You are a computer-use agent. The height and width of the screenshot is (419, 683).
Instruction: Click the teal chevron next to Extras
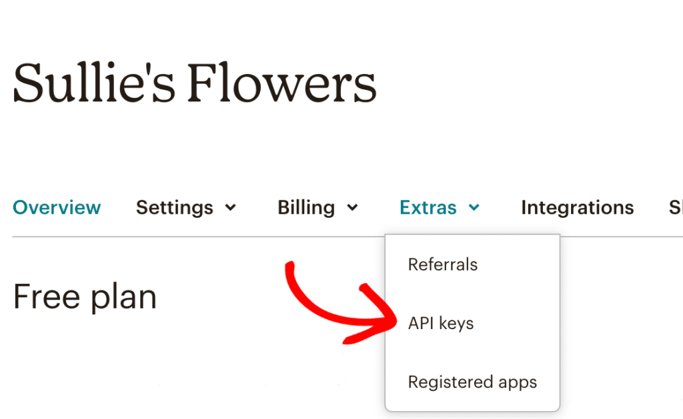pyautogui.click(x=475, y=207)
